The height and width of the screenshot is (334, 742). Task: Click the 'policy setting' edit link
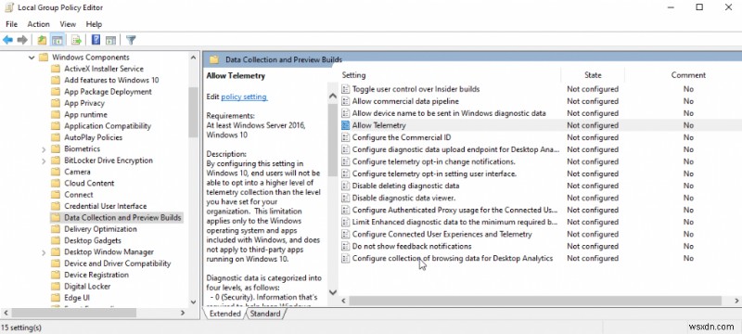point(244,96)
